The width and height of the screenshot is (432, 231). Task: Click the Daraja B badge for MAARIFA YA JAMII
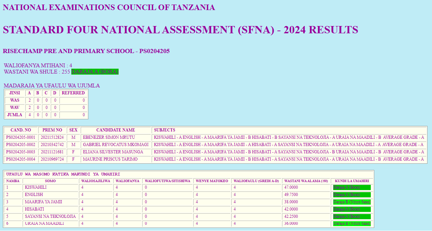tap(352, 202)
